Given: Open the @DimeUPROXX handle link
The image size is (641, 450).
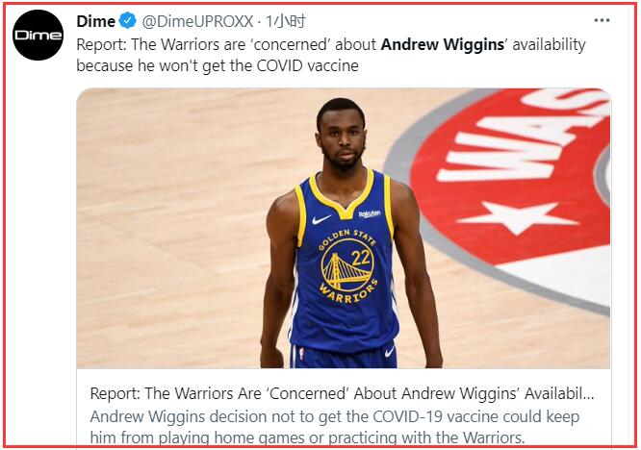Looking at the screenshot, I should (197, 21).
